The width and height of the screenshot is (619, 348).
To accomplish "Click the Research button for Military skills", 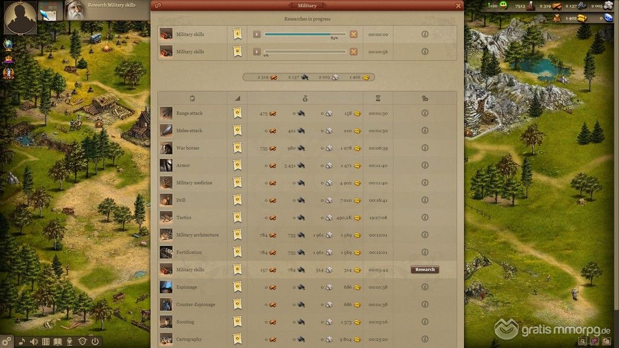I will pyautogui.click(x=425, y=269).
